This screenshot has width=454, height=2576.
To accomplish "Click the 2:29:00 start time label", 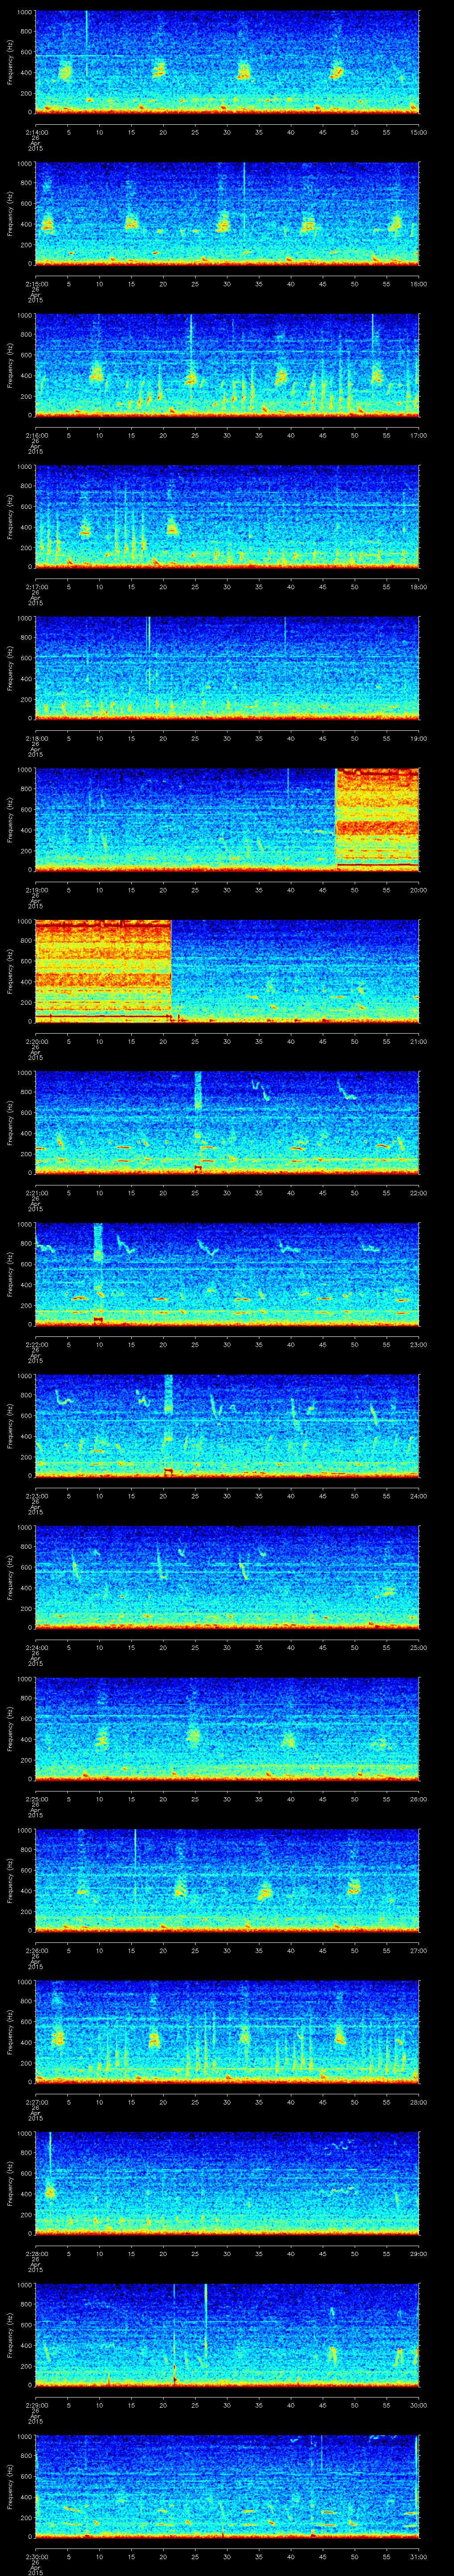I will click(36, 2405).
